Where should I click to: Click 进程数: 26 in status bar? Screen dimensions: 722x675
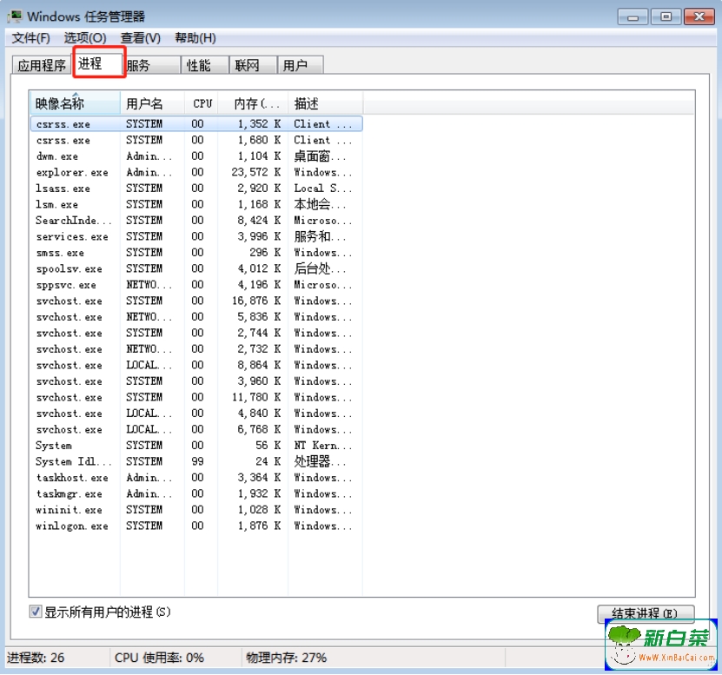pos(36,658)
